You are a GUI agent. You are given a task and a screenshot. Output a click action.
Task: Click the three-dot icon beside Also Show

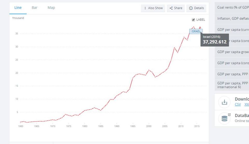[145, 8]
